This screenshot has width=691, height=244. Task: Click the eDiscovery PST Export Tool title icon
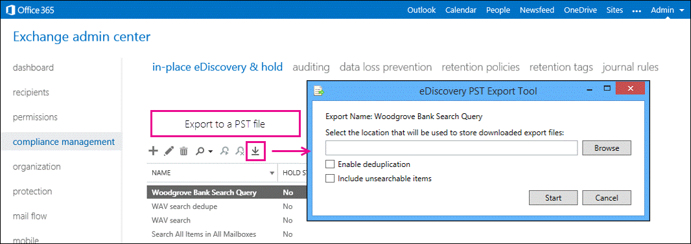pos(319,91)
